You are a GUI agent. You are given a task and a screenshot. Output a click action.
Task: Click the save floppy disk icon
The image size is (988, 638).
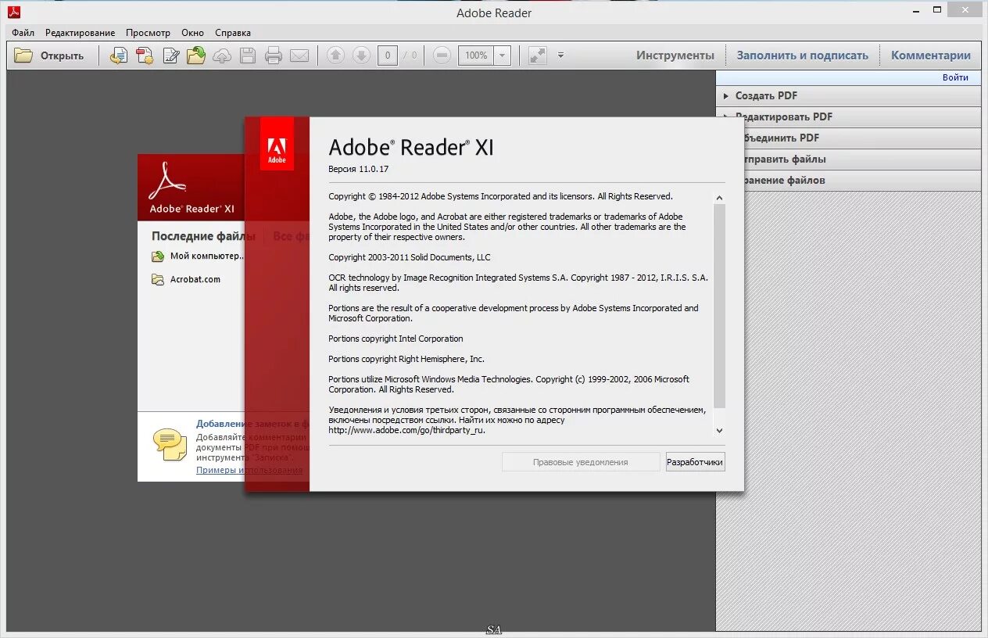(x=248, y=56)
